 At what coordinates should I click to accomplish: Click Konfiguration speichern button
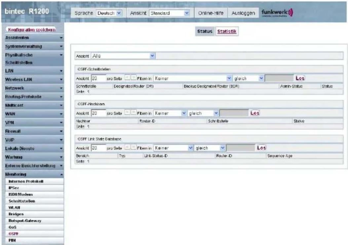[x=32, y=30]
